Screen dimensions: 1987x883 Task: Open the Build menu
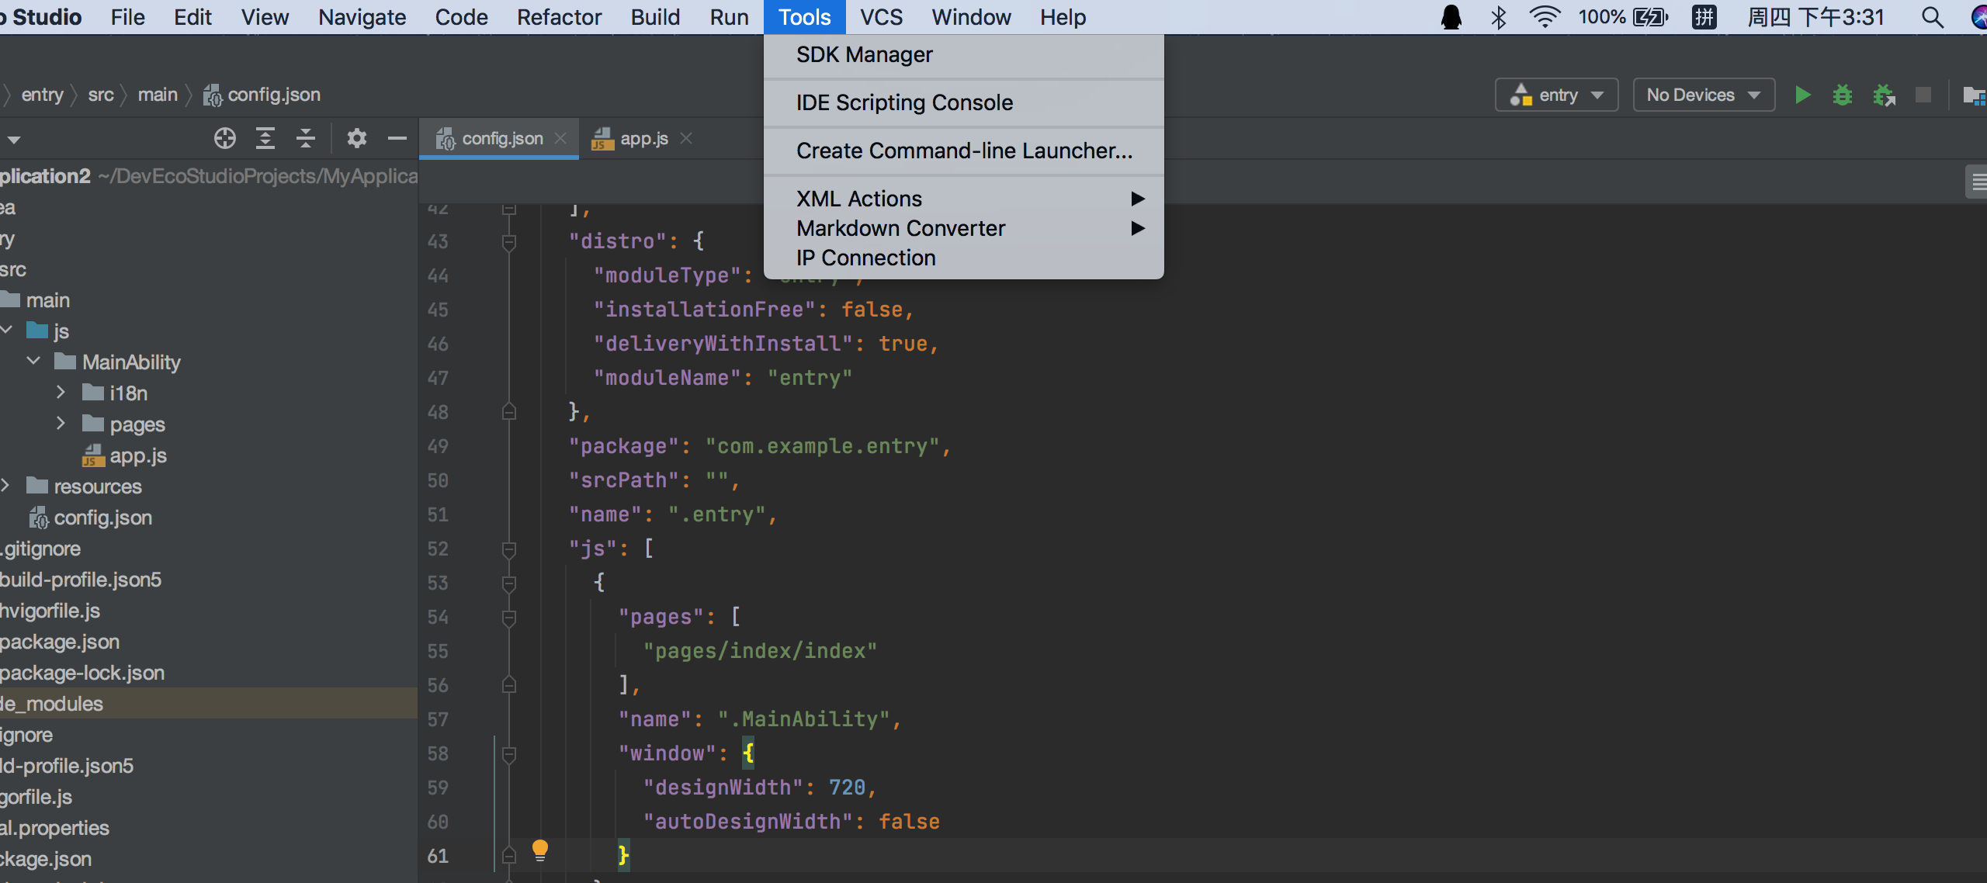point(655,17)
